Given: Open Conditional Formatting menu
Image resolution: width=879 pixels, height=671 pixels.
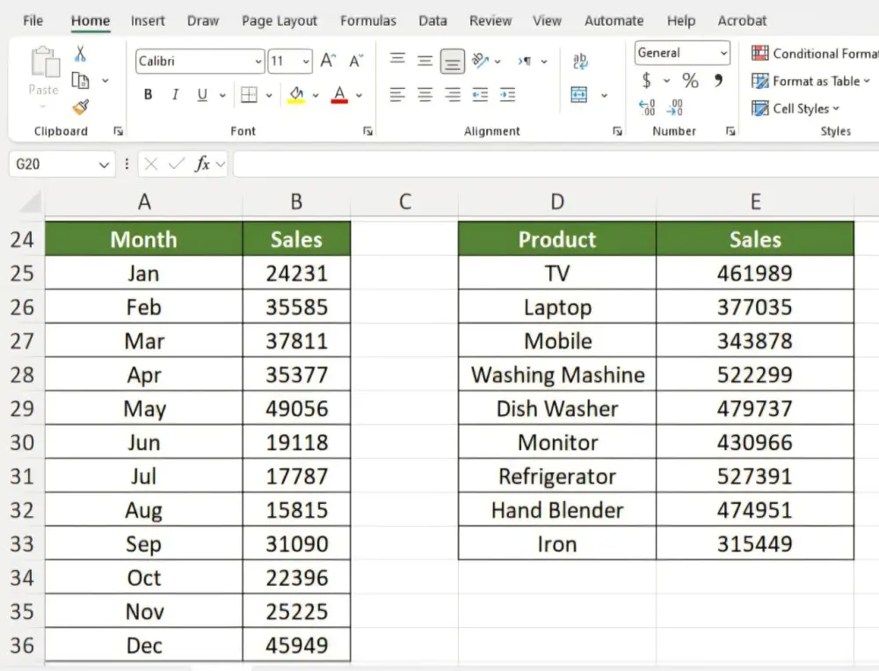Looking at the screenshot, I should [x=815, y=54].
